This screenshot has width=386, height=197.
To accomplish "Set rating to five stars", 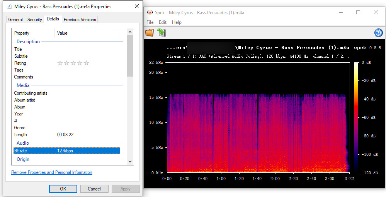I will [86, 63].
